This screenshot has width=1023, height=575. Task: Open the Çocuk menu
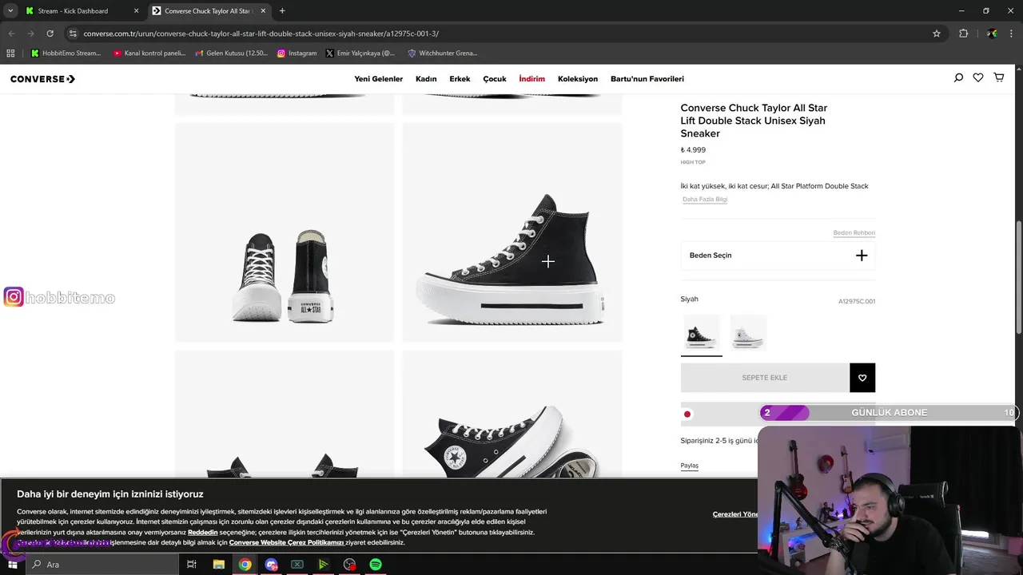click(495, 79)
